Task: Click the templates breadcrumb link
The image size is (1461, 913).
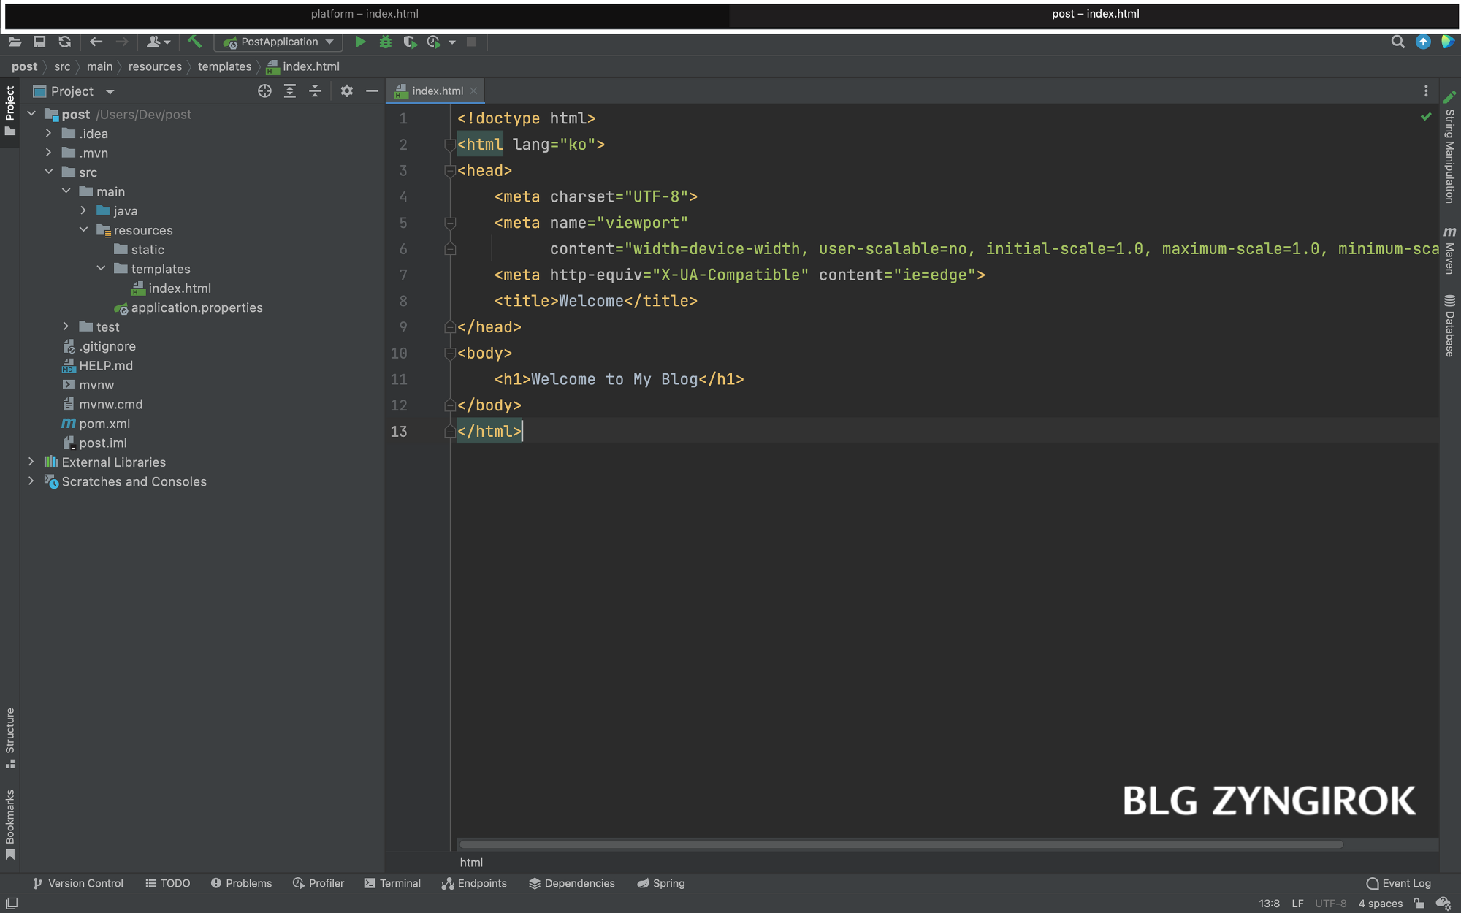Action: tap(224, 66)
